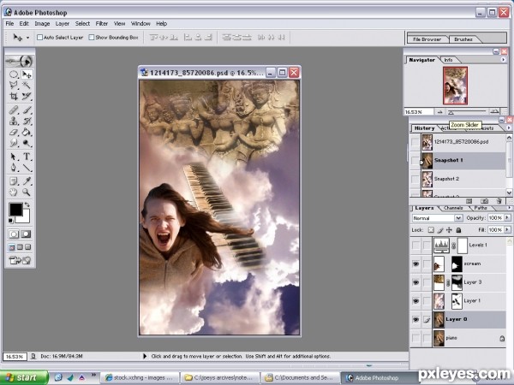Select the Move tool in the toolbox
Screen dimensions: 514x385
(x=27, y=74)
